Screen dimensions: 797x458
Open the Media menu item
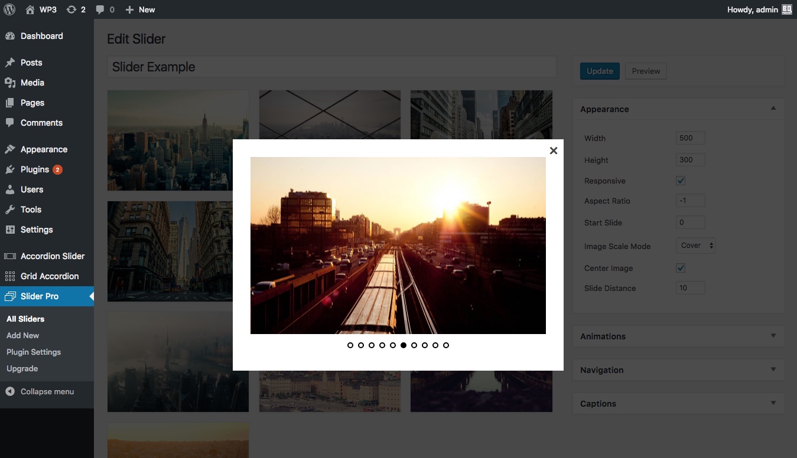[x=47, y=83]
